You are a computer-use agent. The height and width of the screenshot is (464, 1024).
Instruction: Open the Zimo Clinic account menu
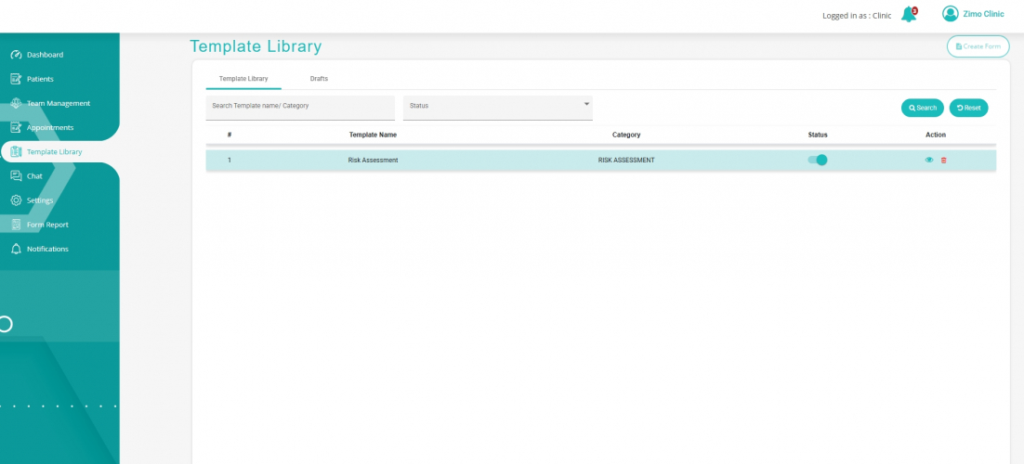pyautogui.click(x=983, y=14)
